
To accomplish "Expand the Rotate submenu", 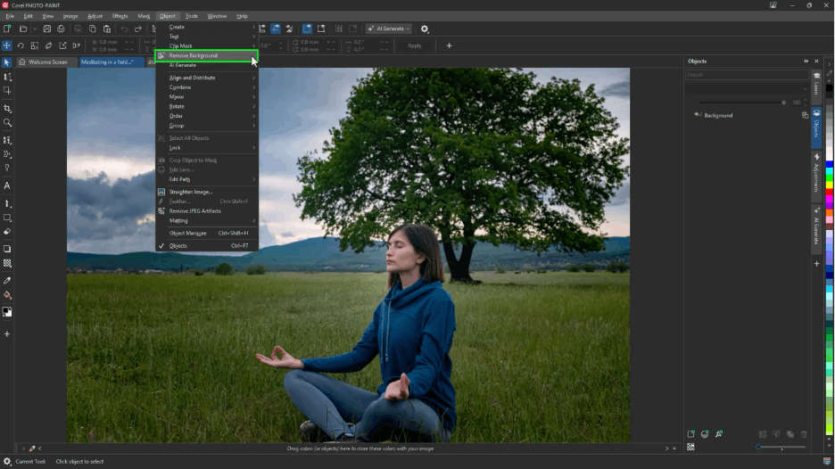I will coord(207,106).
